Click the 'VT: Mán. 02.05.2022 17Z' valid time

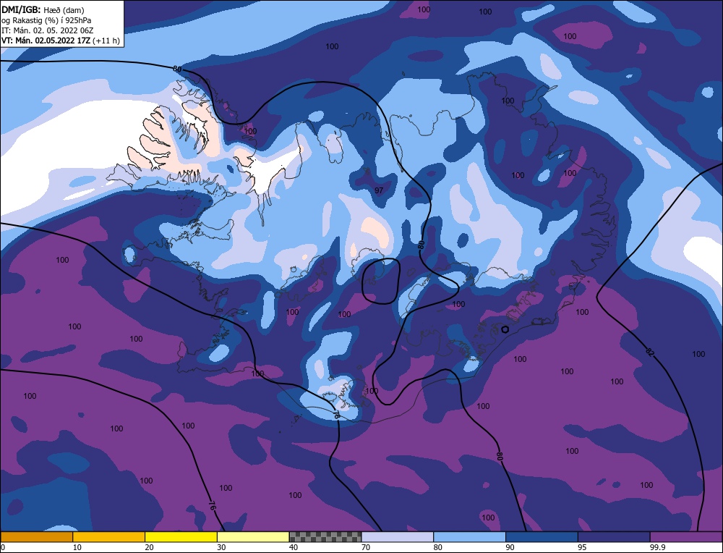[x=46, y=41]
